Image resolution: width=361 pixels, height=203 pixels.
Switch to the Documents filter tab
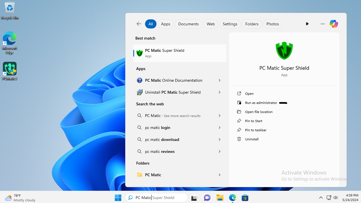[x=188, y=24]
